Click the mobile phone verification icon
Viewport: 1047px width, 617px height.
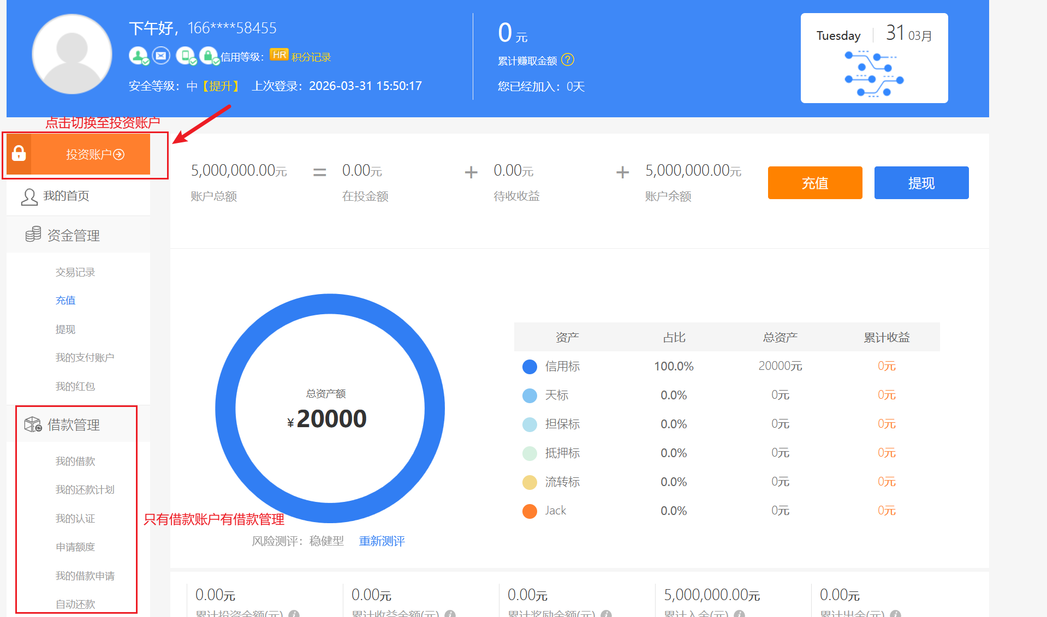[185, 56]
